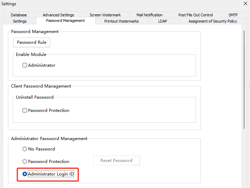This screenshot has height=188, width=250.
Task: Go to the Screen Watermark tab
Action: click(x=105, y=15)
